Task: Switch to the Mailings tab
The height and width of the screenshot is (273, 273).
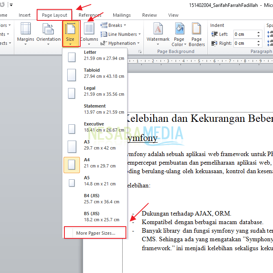Action: 122,15
